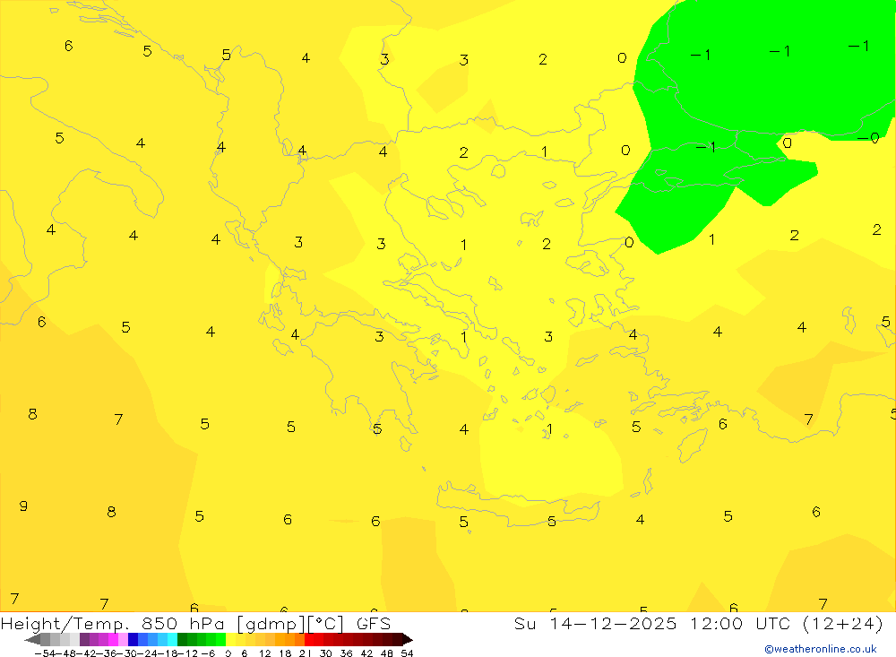Click the date 'Su 14-12-2025' text

596,623
